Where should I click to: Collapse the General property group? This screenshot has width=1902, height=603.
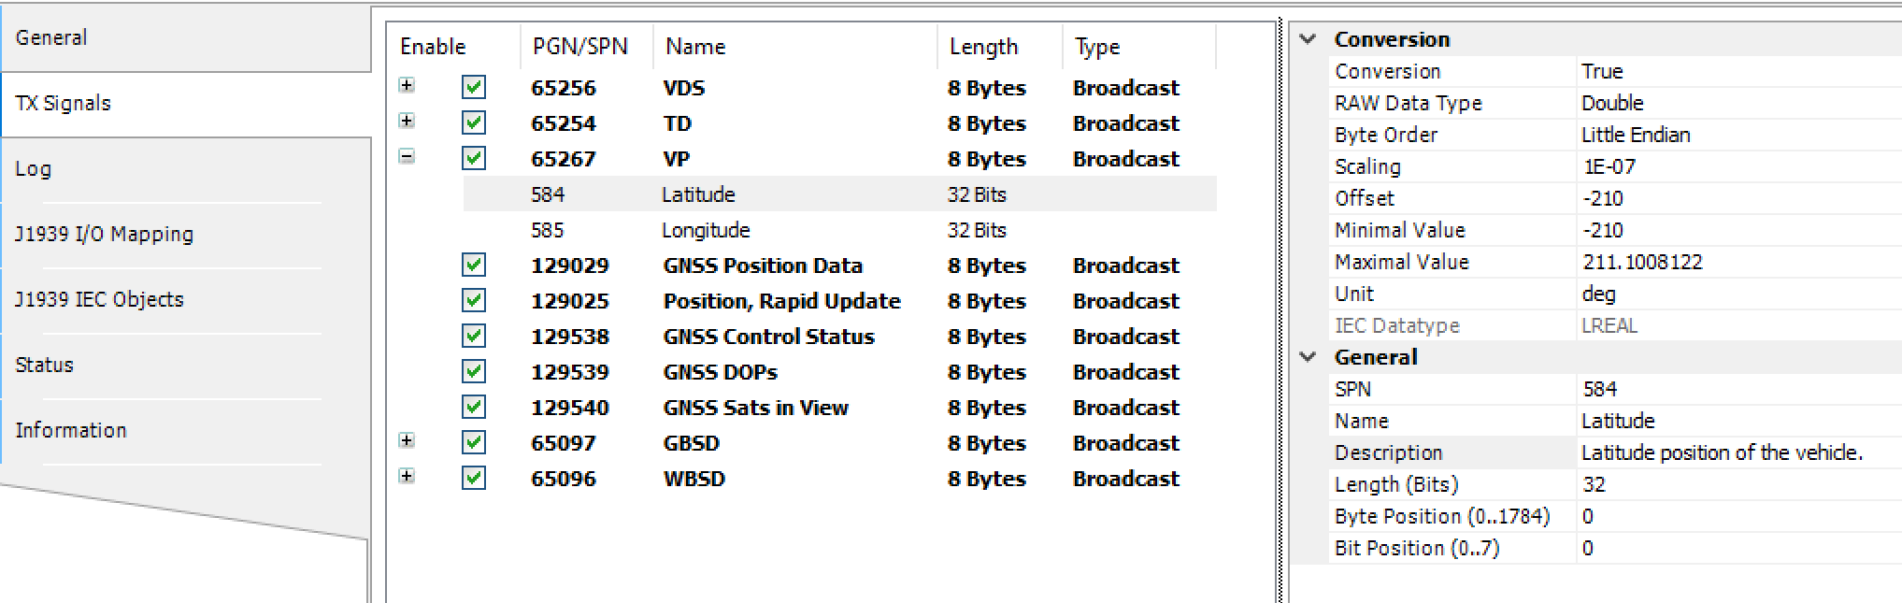1309,357
